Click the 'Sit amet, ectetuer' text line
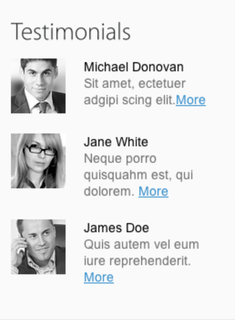 click(135, 83)
